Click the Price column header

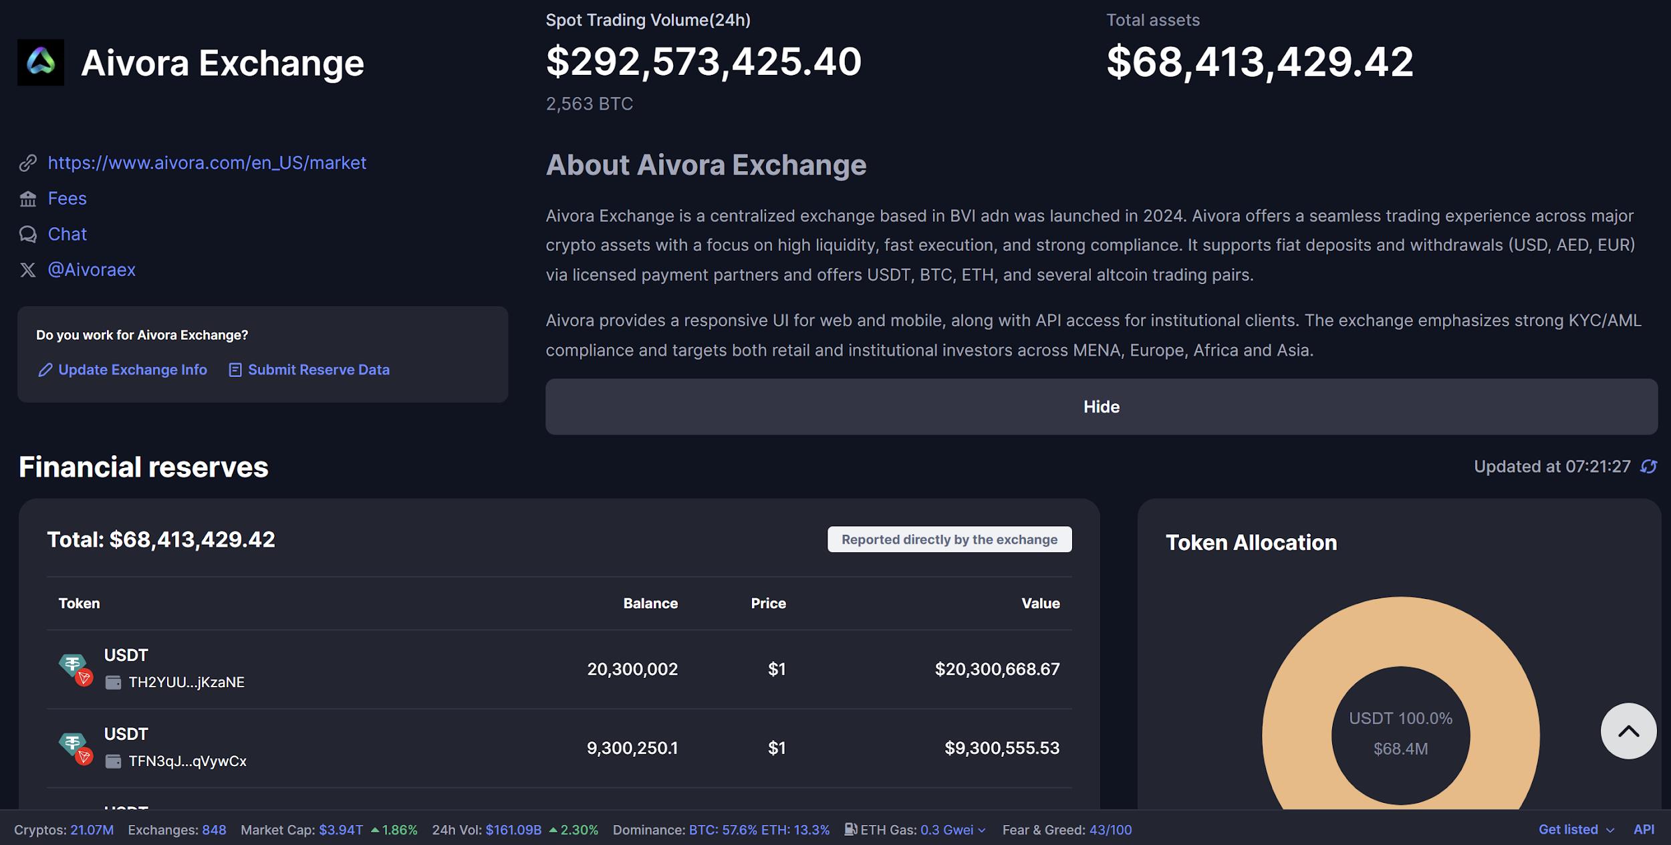pyautogui.click(x=769, y=603)
